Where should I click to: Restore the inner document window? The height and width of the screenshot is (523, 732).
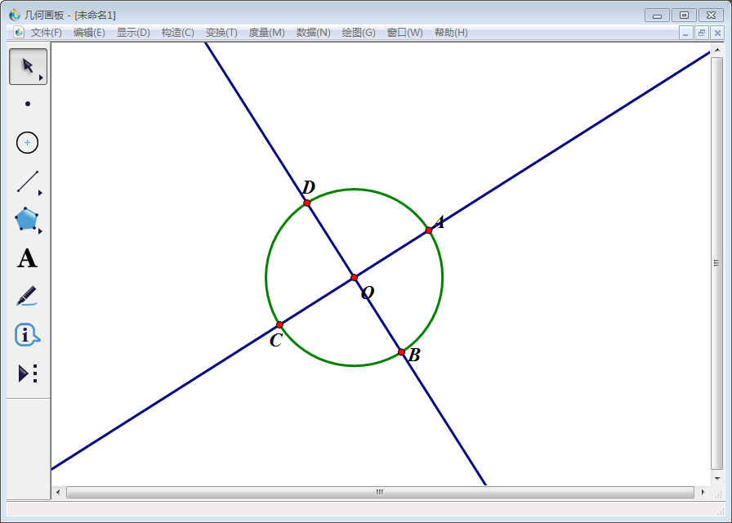702,33
